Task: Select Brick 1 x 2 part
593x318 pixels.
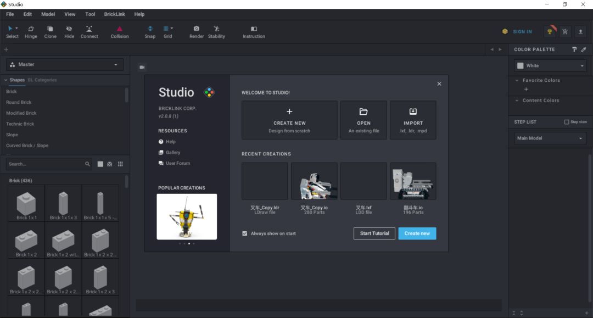Action: (x=26, y=240)
